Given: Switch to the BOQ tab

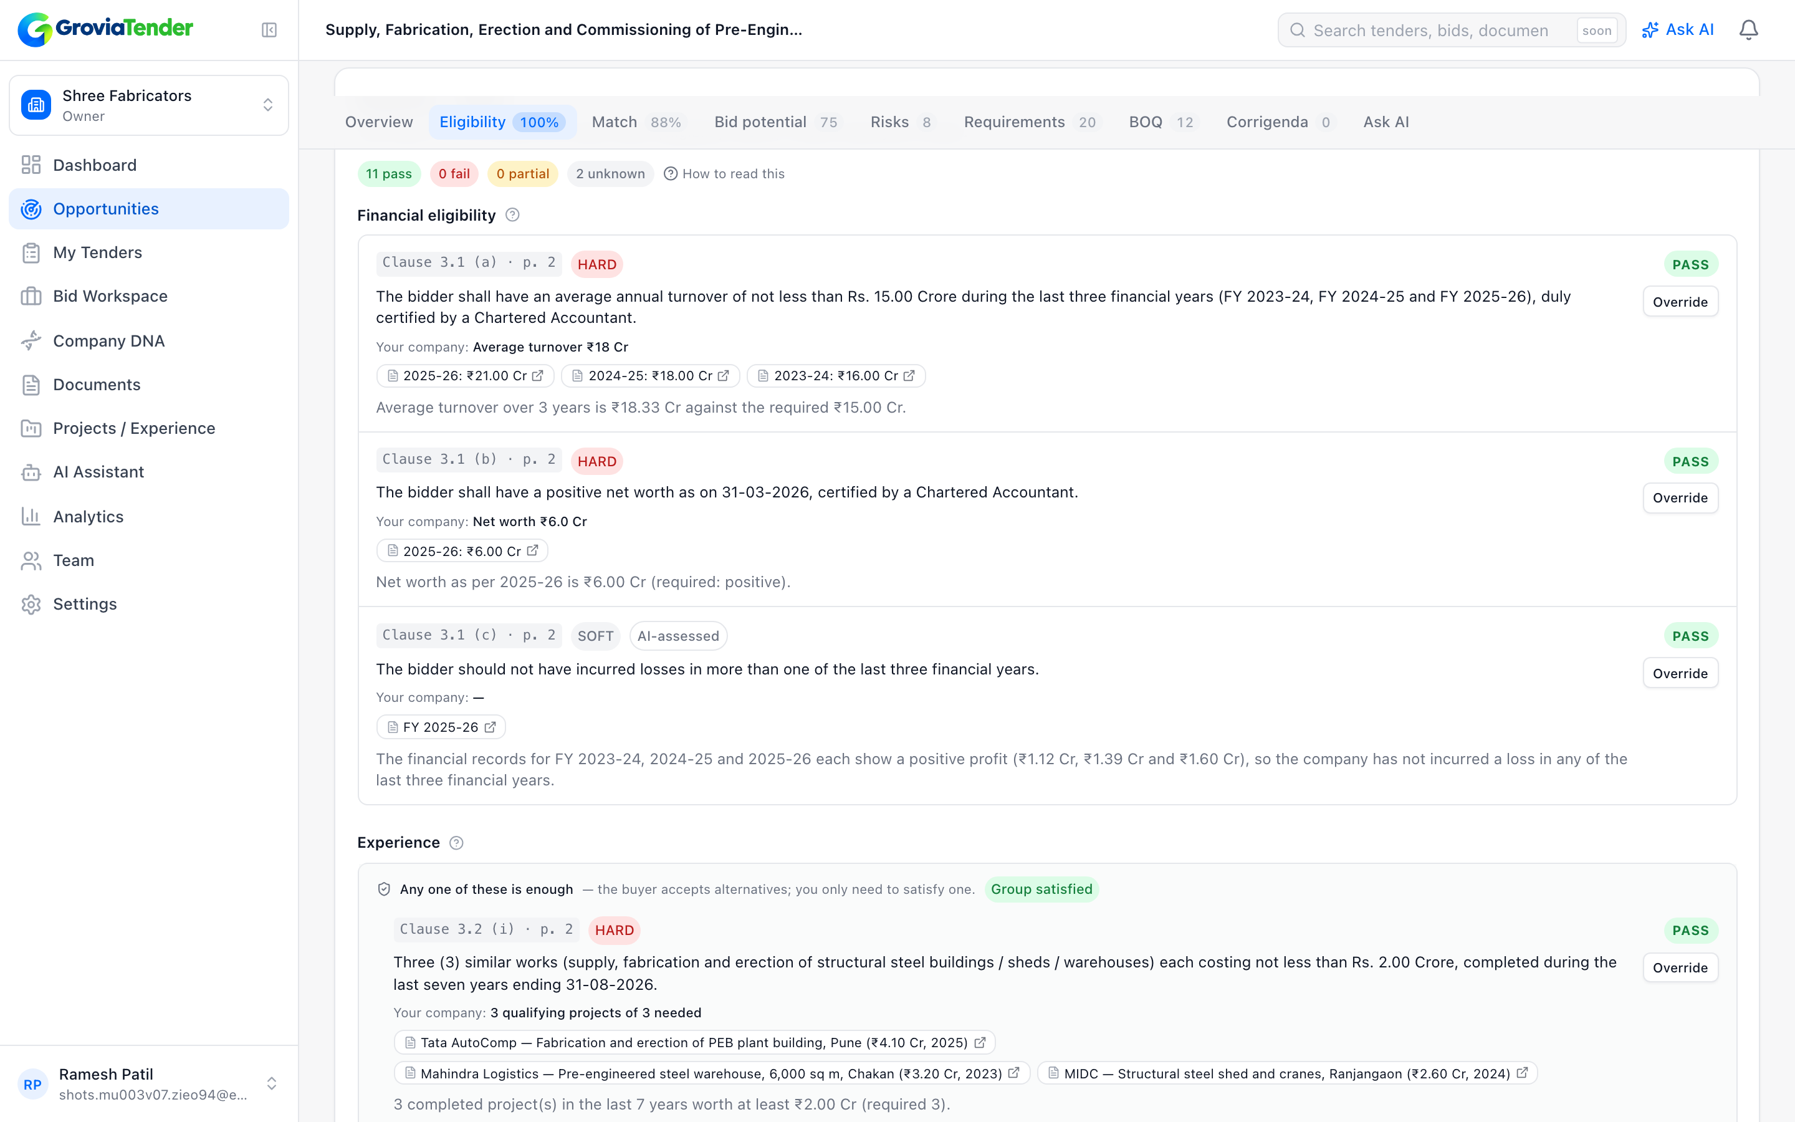Looking at the screenshot, I should pyautogui.click(x=1162, y=122).
